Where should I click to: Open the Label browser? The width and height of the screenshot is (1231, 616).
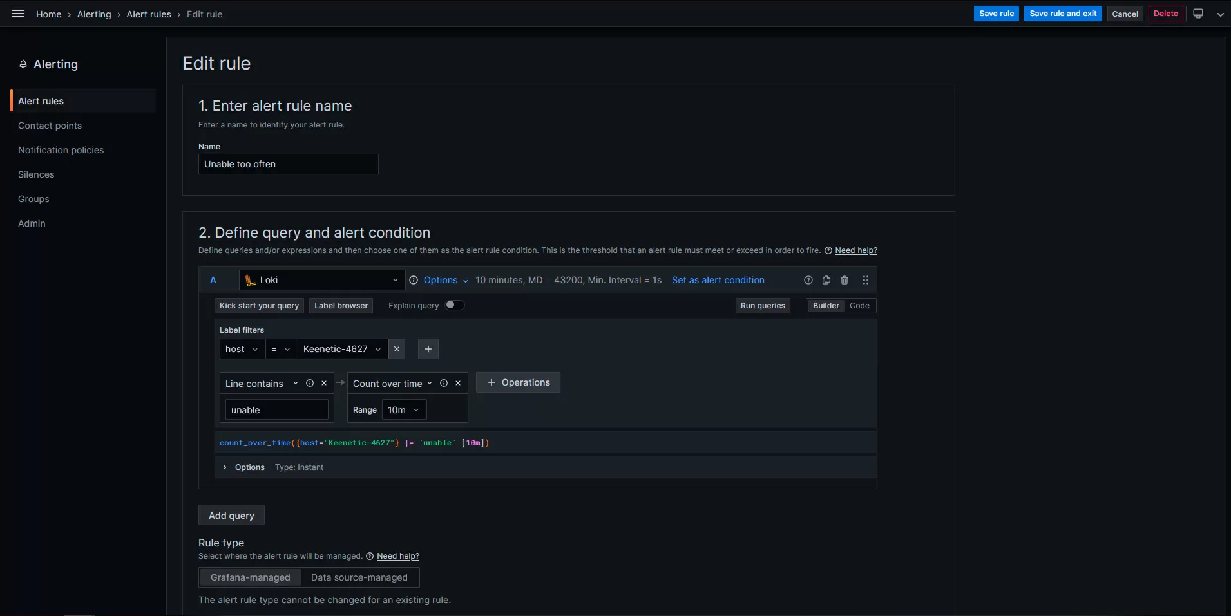tap(341, 306)
